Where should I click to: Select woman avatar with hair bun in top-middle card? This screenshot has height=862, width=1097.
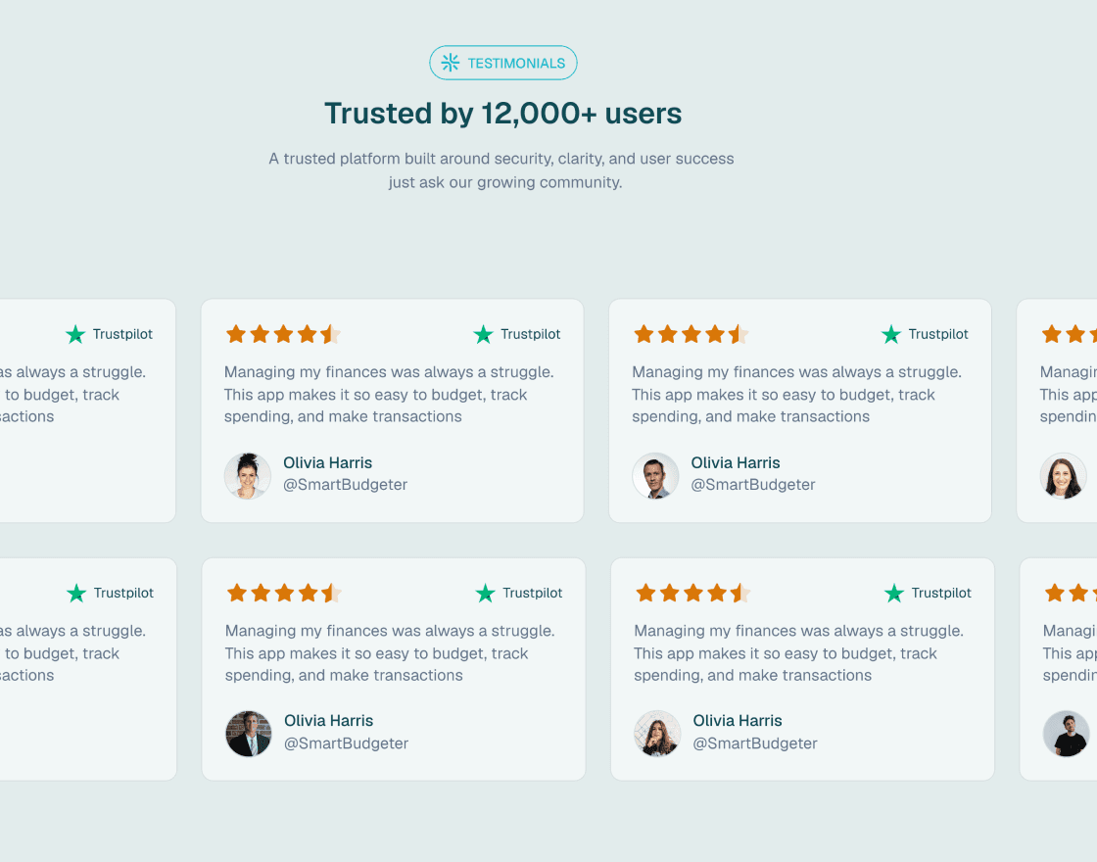coord(248,476)
